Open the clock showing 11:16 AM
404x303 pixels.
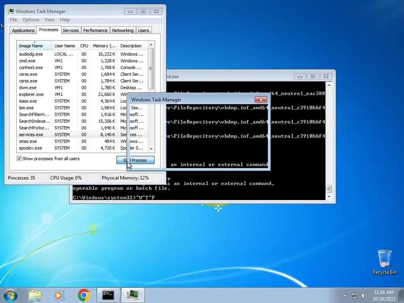(x=383, y=295)
